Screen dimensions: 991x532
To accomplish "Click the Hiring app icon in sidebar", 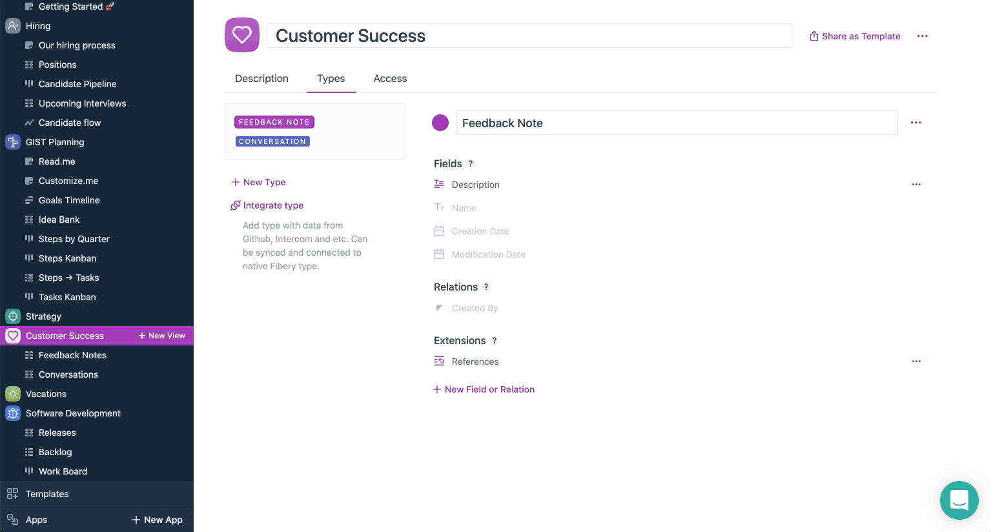I will [13, 26].
